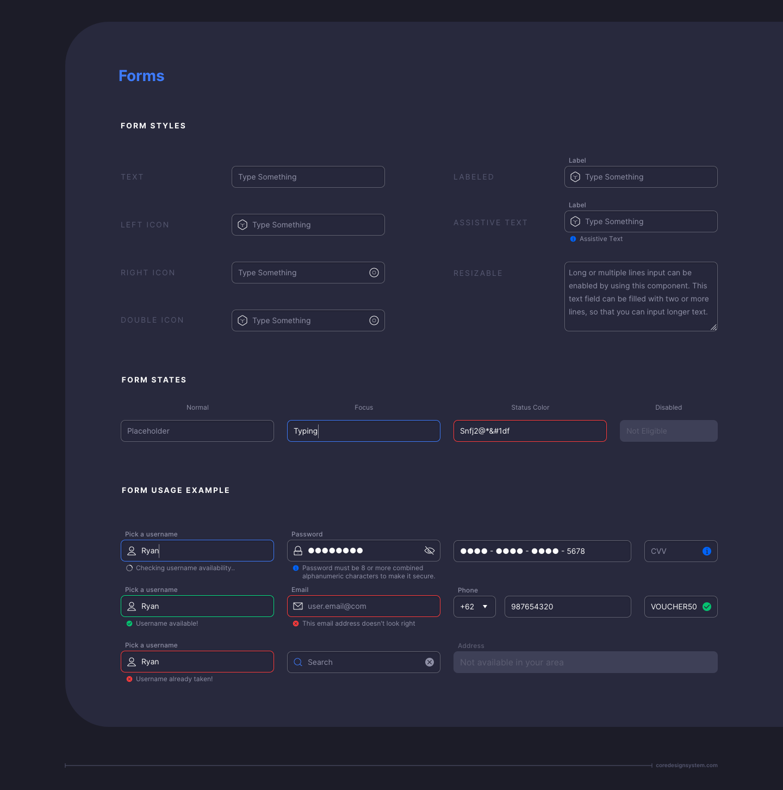Click the multiline resizable text area
This screenshot has width=783, height=790.
[641, 297]
